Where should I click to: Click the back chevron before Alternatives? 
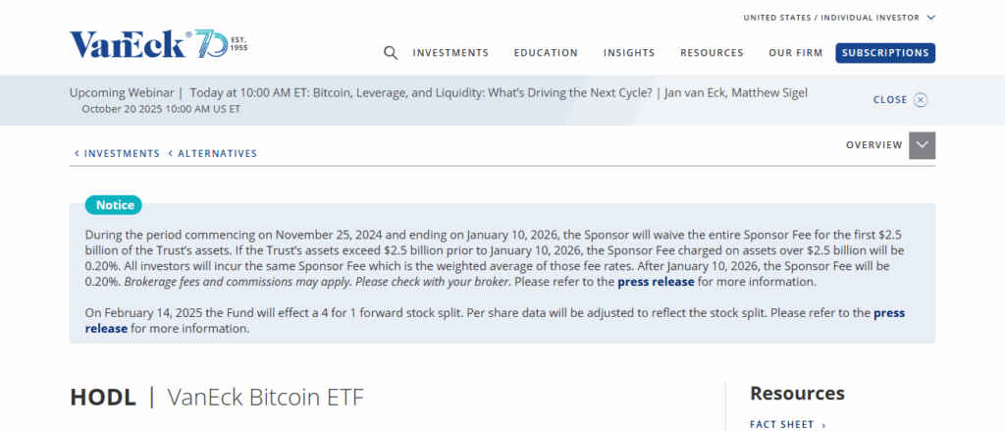click(x=170, y=154)
